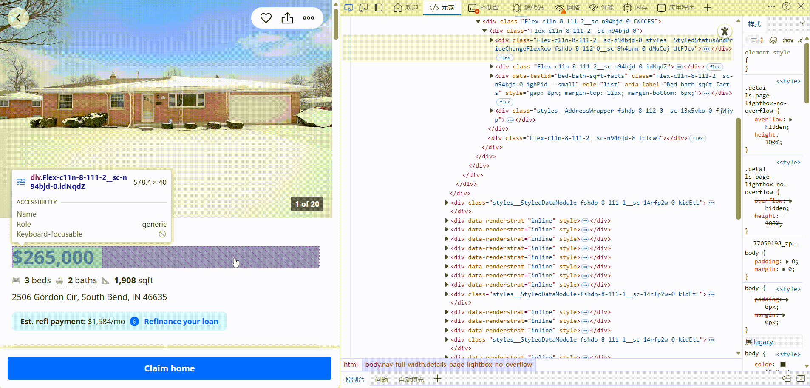Screen dimensions: 810x388
Task: Open the legacy layer link
Action: pyautogui.click(x=763, y=342)
